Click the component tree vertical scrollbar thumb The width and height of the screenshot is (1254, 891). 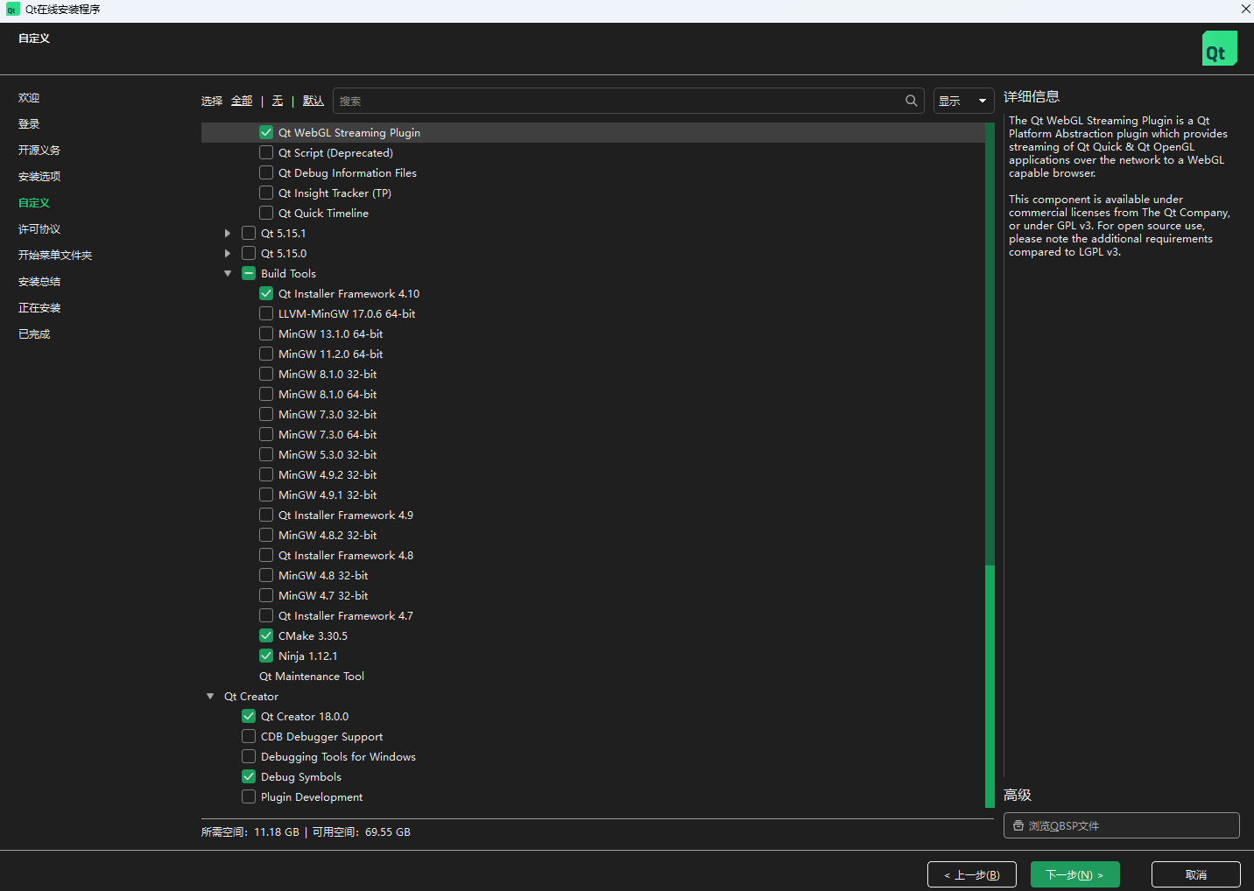click(x=990, y=685)
